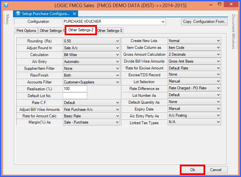Maximize the LOGIC FMCG Sales window

pos(220,4)
